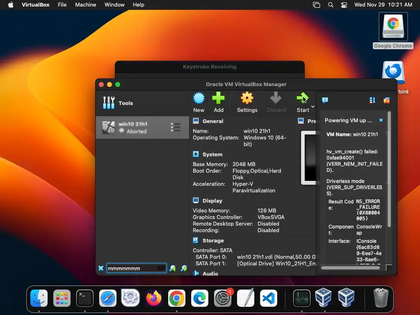This screenshot has width=420, height=315.
Task: Select the win10 21h1 virtual machine
Action: click(x=142, y=128)
